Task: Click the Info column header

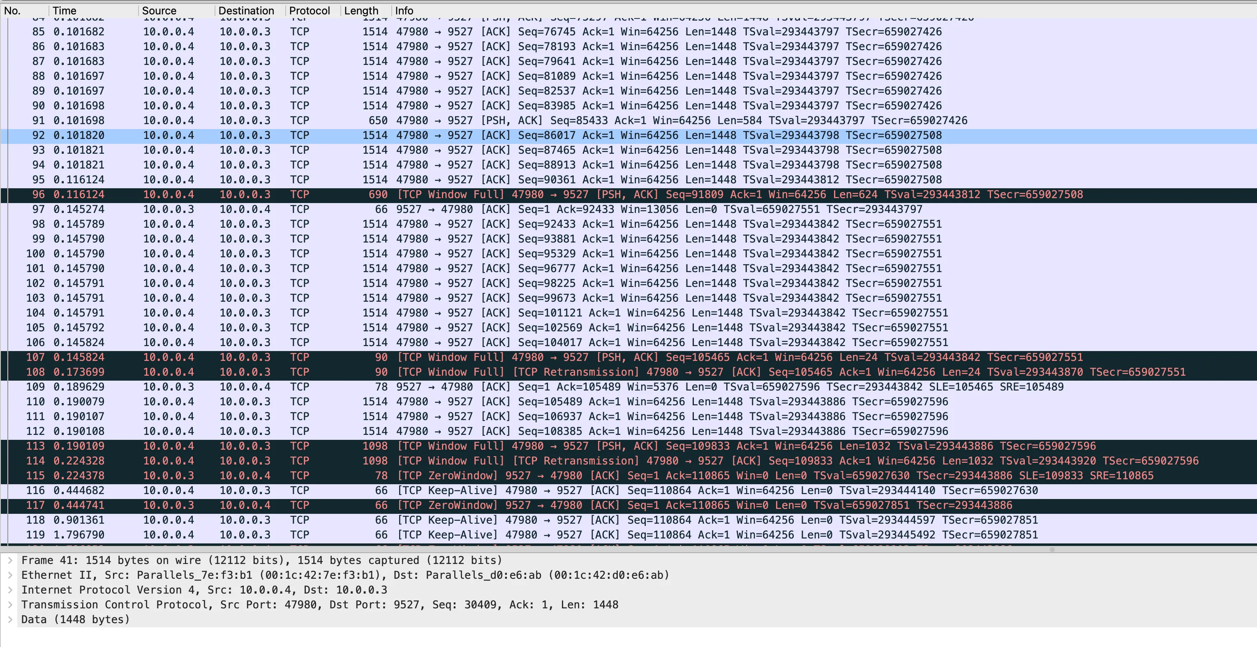Action: pyautogui.click(x=404, y=10)
